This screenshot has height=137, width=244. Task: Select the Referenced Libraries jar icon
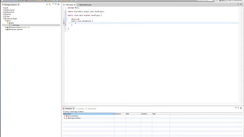pyautogui.click(x=7, y=30)
